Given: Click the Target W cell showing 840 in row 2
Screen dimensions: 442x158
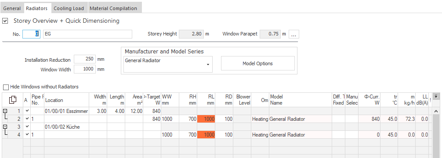Looking at the screenshot, I should pos(152,119).
